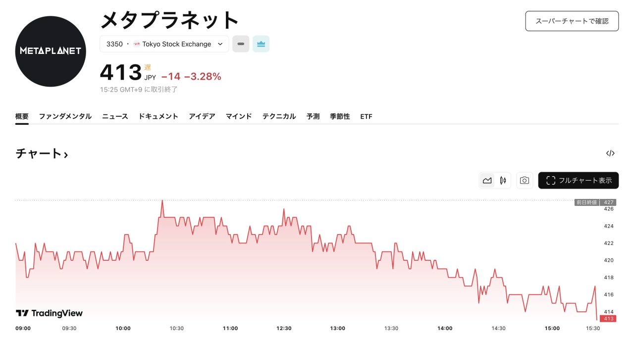Select the テクニカル tab

279,116
